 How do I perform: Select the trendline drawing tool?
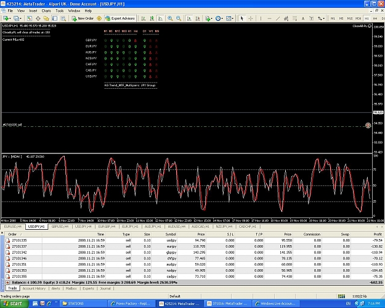[278, 18]
